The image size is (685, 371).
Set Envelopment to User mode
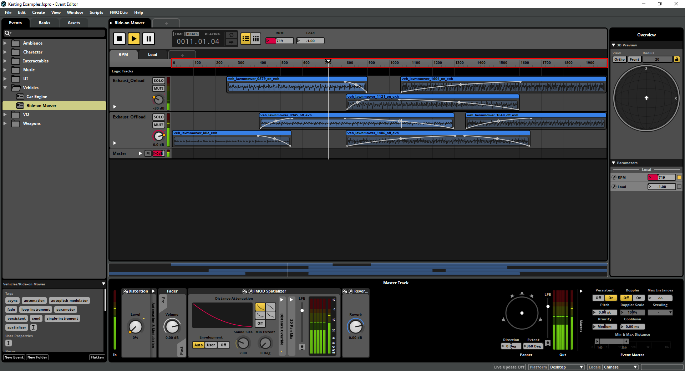click(x=210, y=345)
